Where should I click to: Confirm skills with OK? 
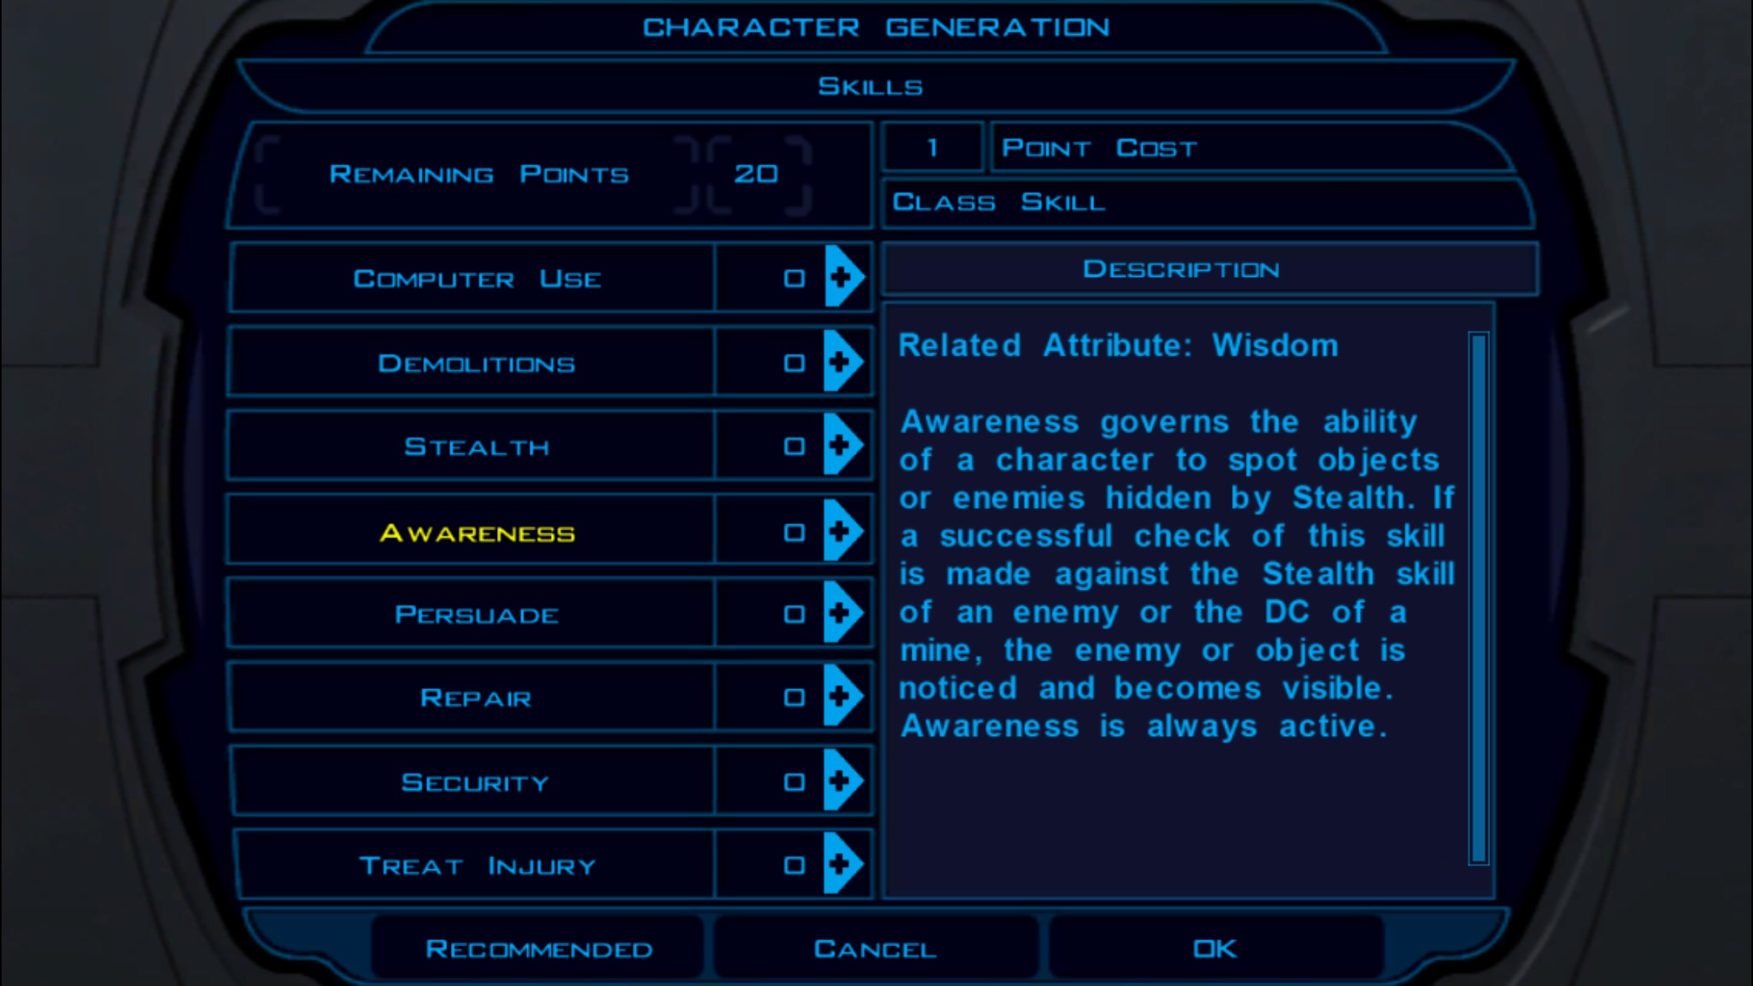point(1215,948)
